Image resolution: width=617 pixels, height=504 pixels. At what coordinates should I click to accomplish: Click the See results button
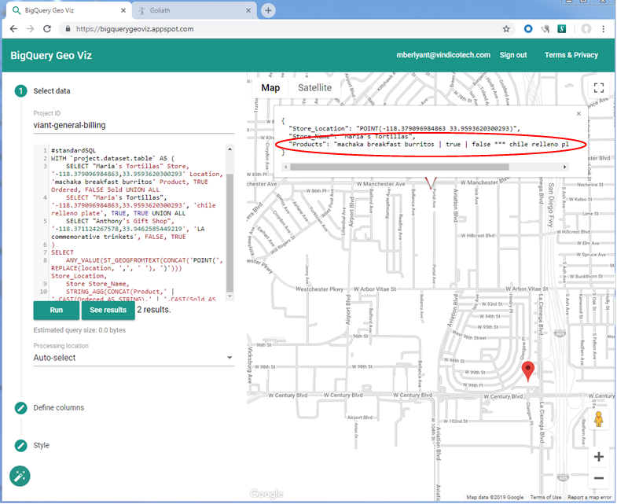[108, 310]
